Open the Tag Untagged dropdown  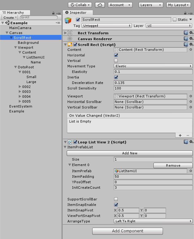tap(107, 26)
